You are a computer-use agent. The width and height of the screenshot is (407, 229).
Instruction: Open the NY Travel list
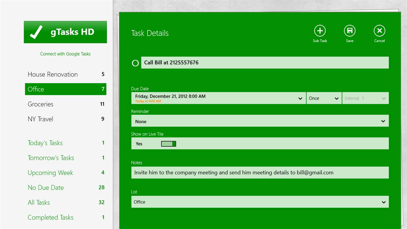point(66,119)
